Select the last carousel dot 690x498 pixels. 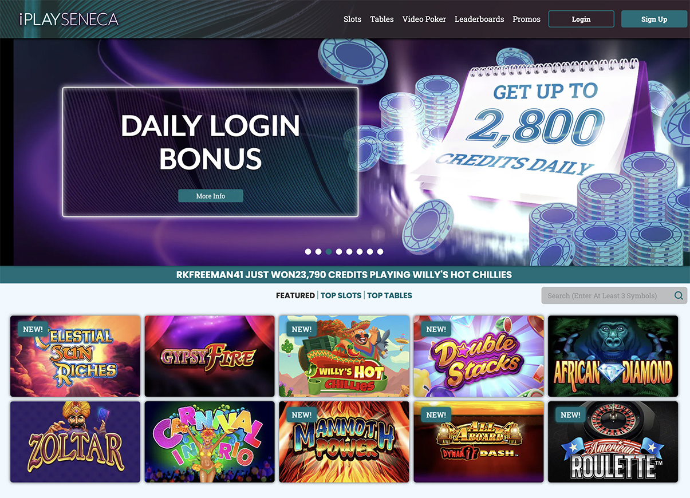(x=380, y=251)
